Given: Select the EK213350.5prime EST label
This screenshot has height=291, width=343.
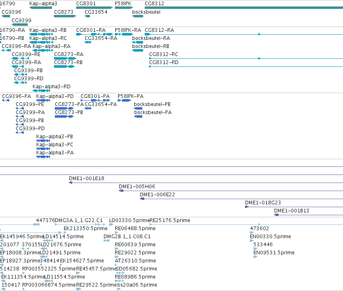Looking at the screenshot, I should pyautogui.click(x=85, y=229).
